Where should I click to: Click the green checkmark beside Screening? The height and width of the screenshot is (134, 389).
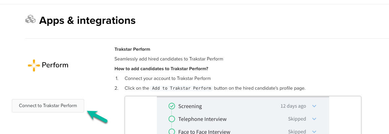click(172, 106)
